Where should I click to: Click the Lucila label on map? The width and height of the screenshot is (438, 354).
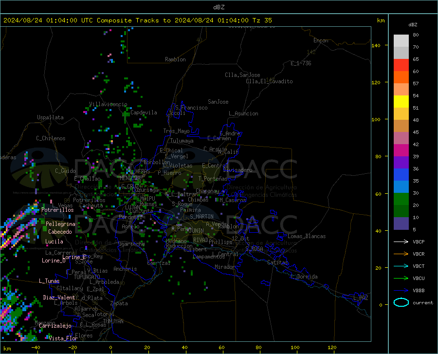click(x=54, y=242)
